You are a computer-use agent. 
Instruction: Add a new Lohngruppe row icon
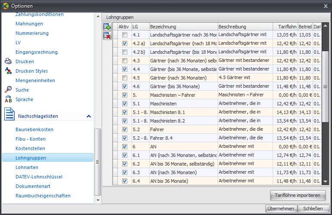[108, 27]
